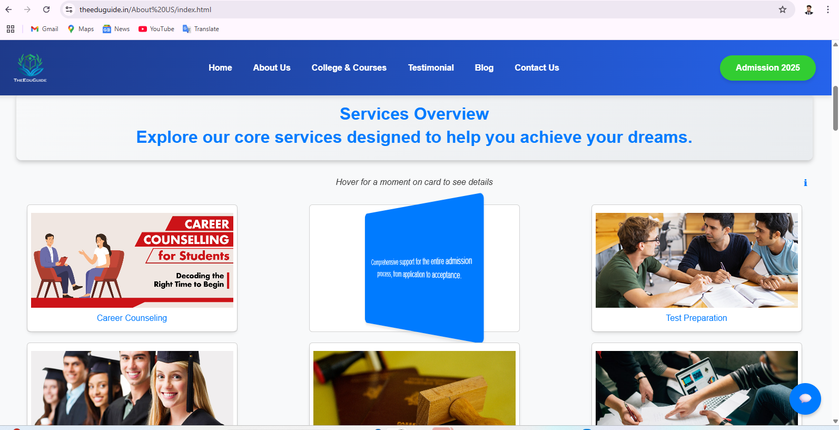
Task: Reload the page
Action: pyautogui.click(x=46, y=9)
